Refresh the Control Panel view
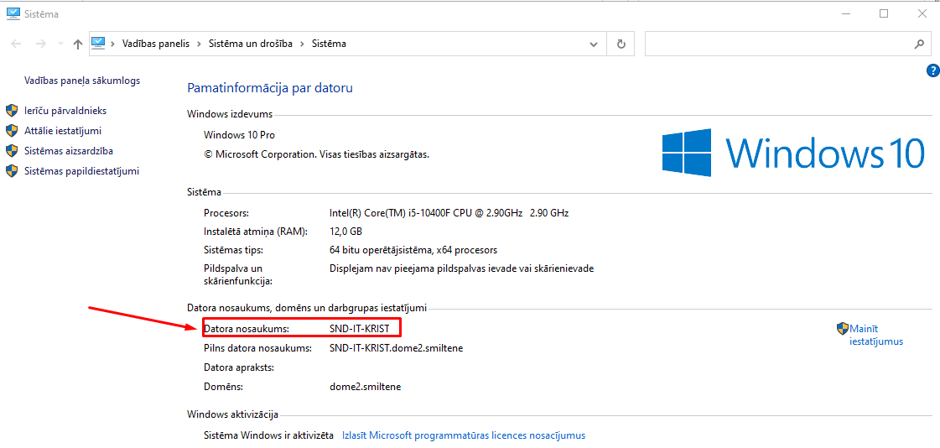 coord(621,44)
